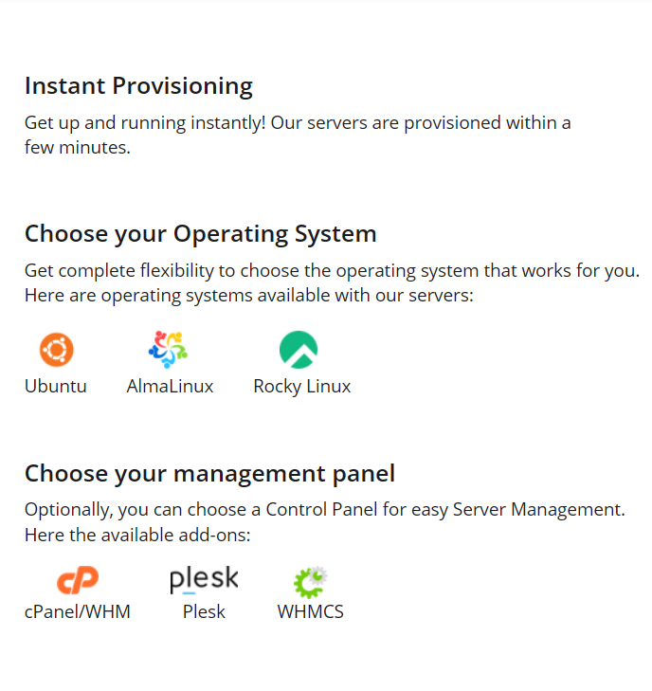Click the operating system flexibility description text
This screenshot has height=691, width=652.
tap(332, 270)
